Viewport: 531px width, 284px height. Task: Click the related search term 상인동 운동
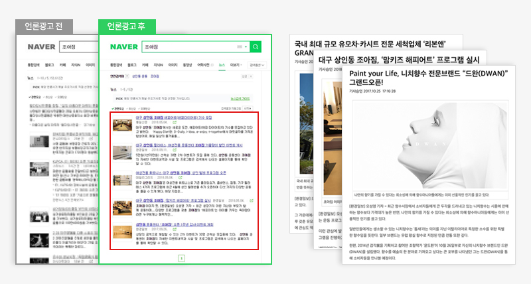139,76
